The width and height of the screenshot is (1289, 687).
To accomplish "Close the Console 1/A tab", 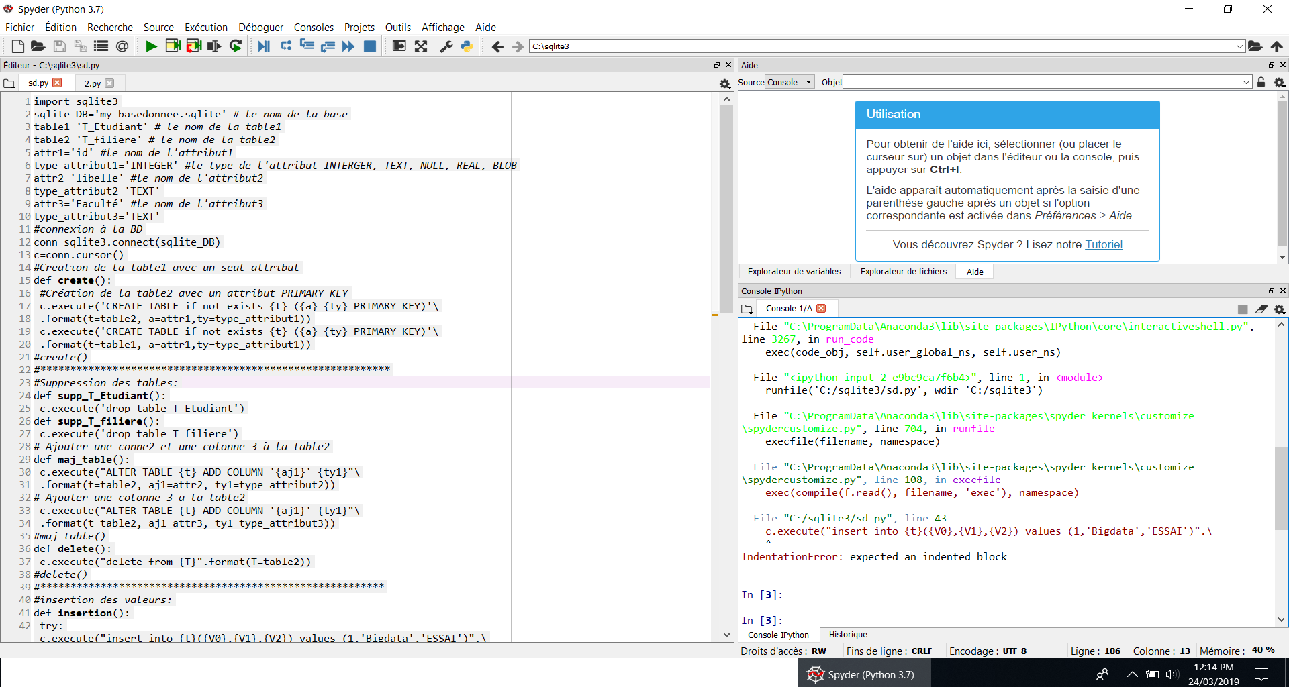I will point(821,309).
